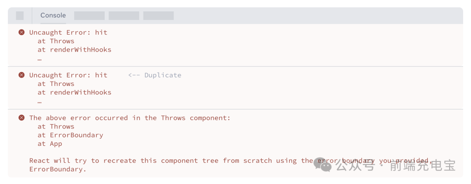Click the WeChat logo in the watermark
The image size is (471, 184).
(323, 164)
